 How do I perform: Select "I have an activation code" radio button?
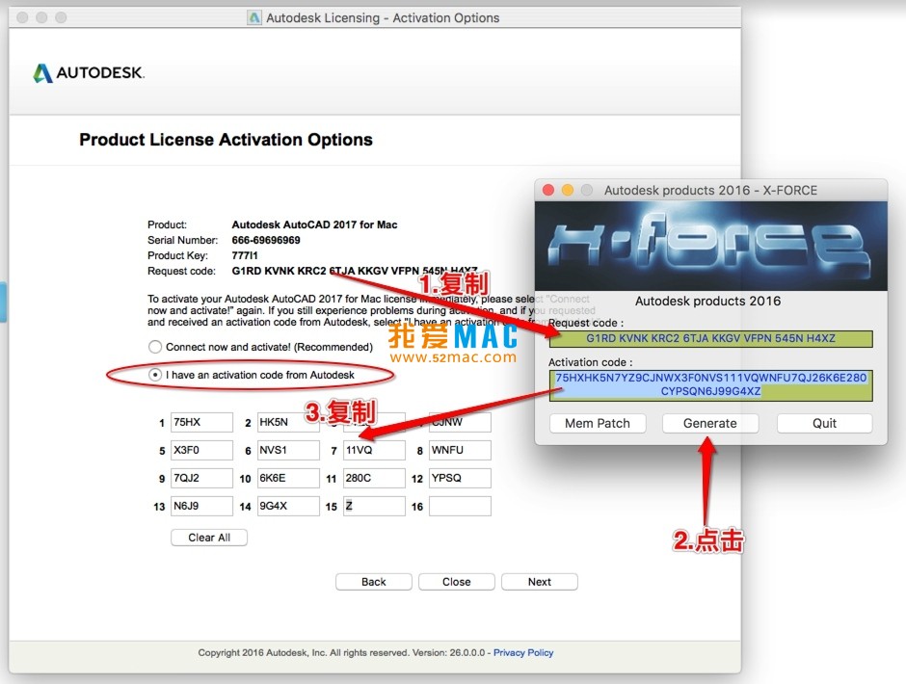pyautogui.click(x=155, y=375)
